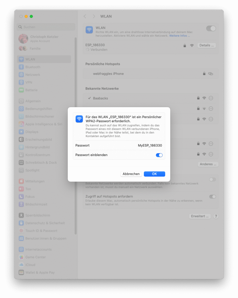
Task: Toggle Passwort einblenden switch off
Action: pos(159,155)
